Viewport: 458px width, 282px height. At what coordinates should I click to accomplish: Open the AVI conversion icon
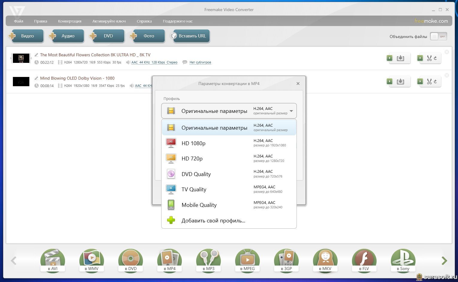(x=53, y=260)
